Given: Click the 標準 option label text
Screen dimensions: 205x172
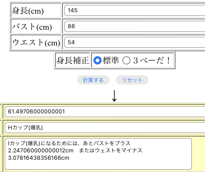Looking at the screenshot, I should 111,60.
